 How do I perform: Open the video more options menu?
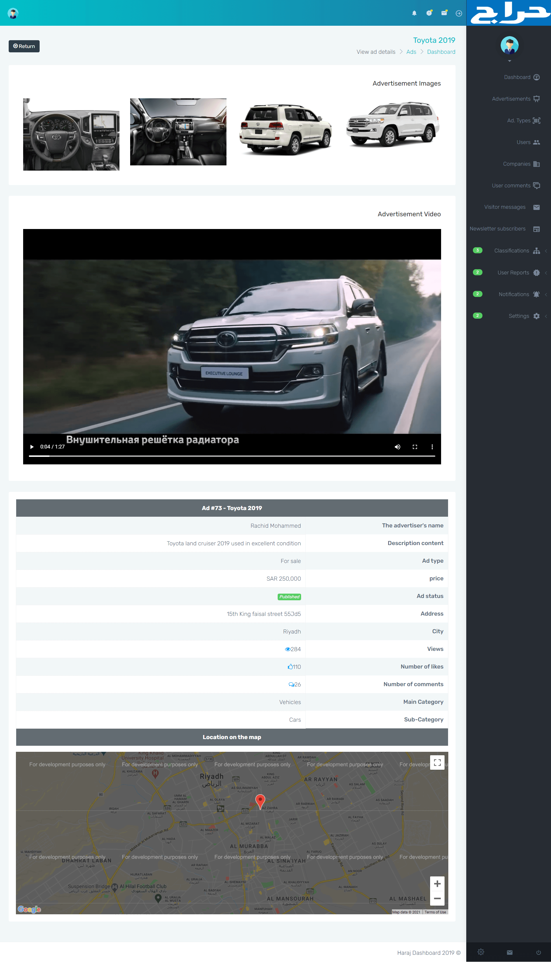(432, 447)
